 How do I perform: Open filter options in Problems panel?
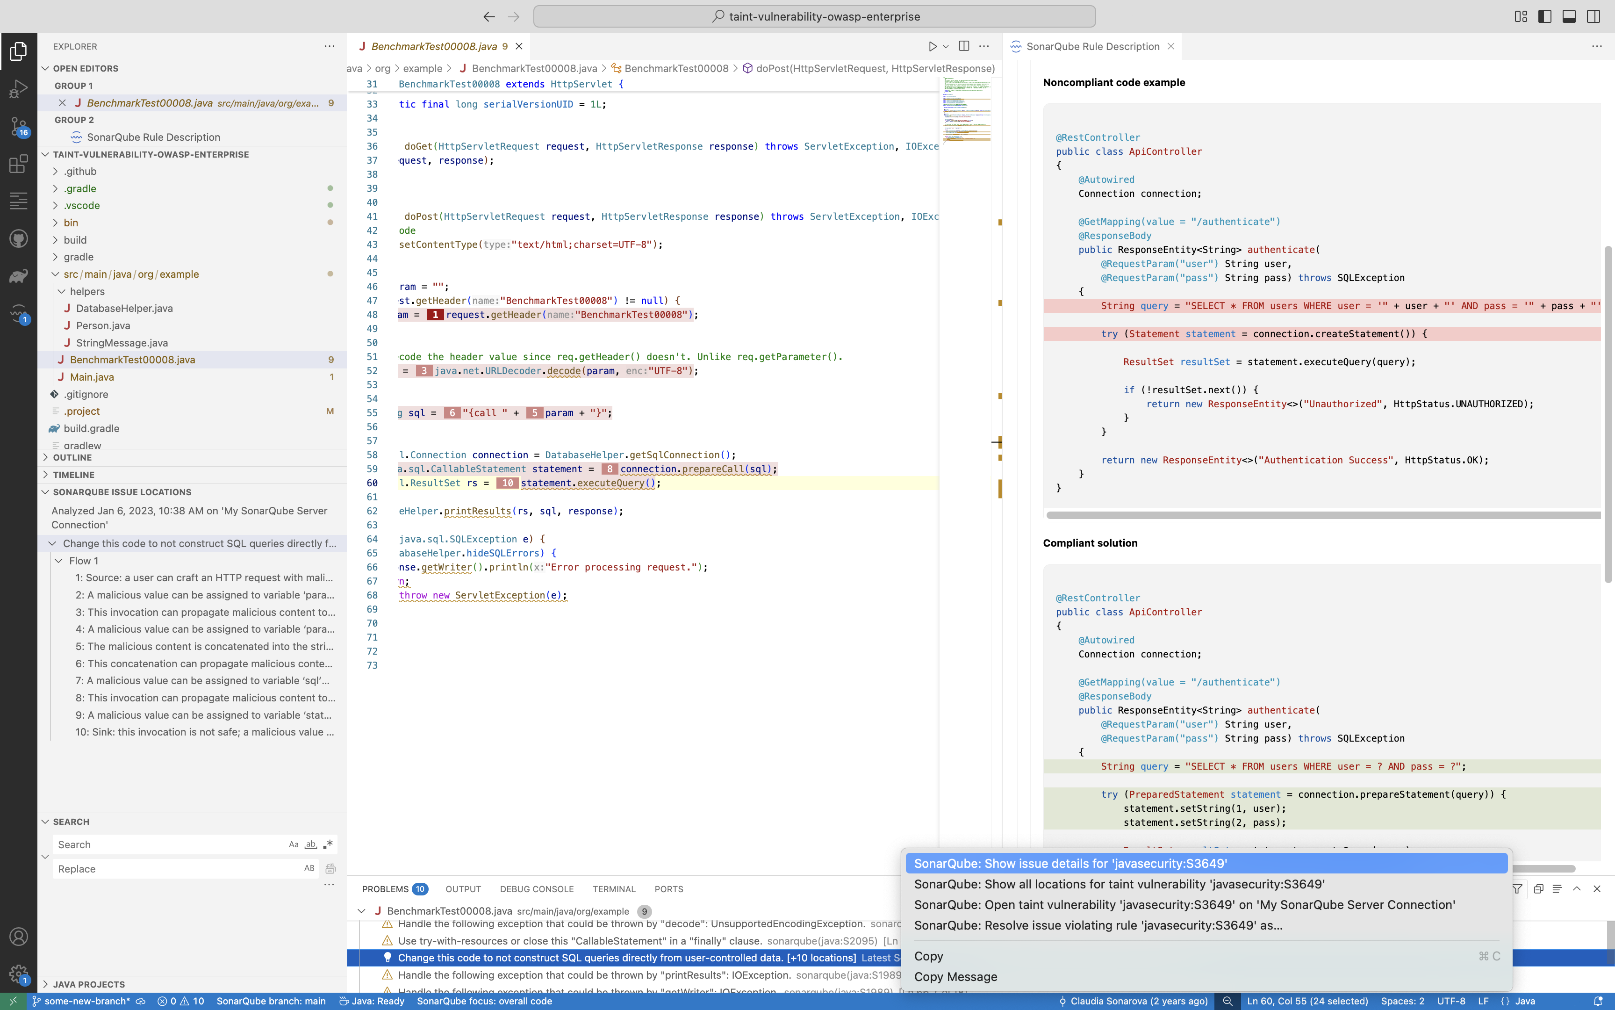click(1517, 888)
